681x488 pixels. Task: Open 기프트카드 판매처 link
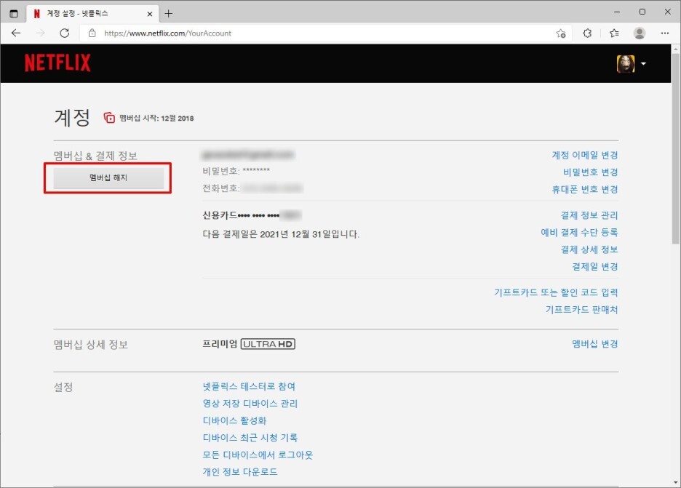pyautogui.click(x=581, y=309)
